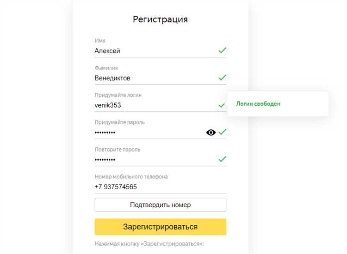Viewport: 347px width, 254px height.
Task: Click the Логин свободен tooltip
Action: (x=258, y=104)
